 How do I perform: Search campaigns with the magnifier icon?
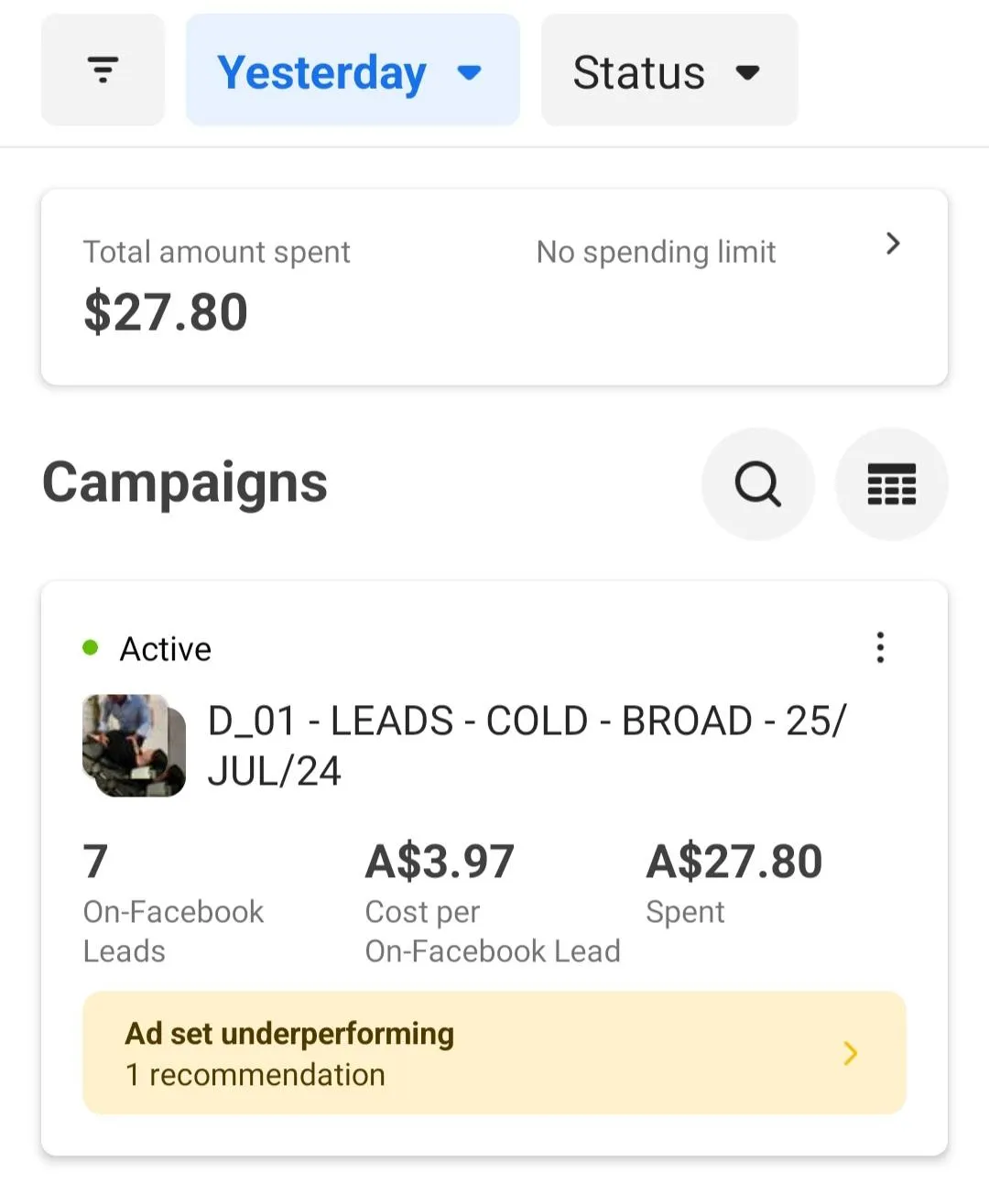tap(757, 483)
